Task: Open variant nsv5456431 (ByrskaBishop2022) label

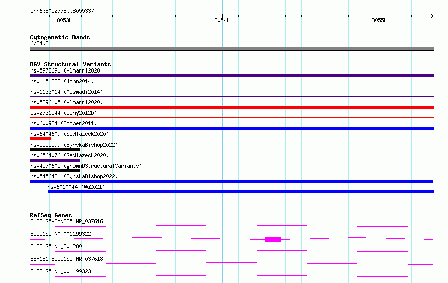Action: click(x=74, y=176)
